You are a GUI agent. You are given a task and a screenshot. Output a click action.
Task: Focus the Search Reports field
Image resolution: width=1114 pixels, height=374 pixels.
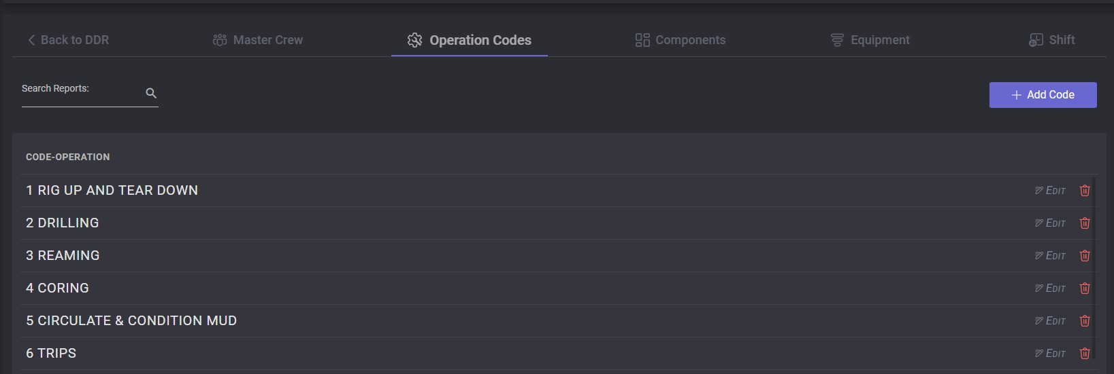(x=82, y=94)
